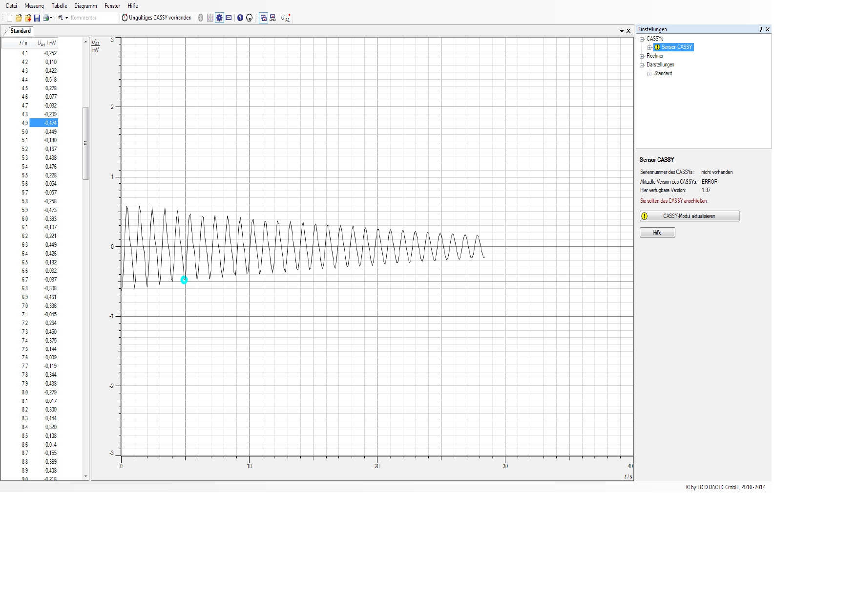Close the Standard diagram pane

coord(628,31)
